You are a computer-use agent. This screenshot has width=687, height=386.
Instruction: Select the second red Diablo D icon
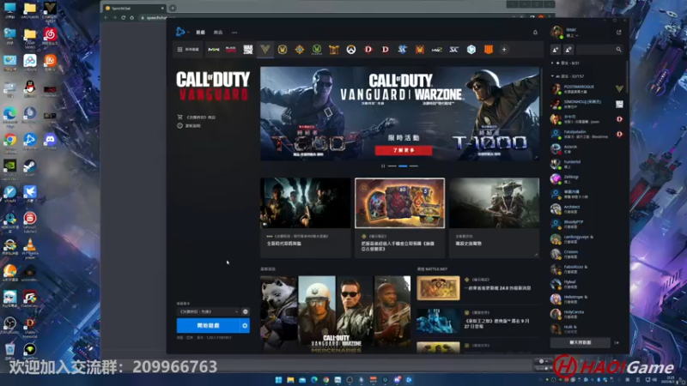(385, 50)
